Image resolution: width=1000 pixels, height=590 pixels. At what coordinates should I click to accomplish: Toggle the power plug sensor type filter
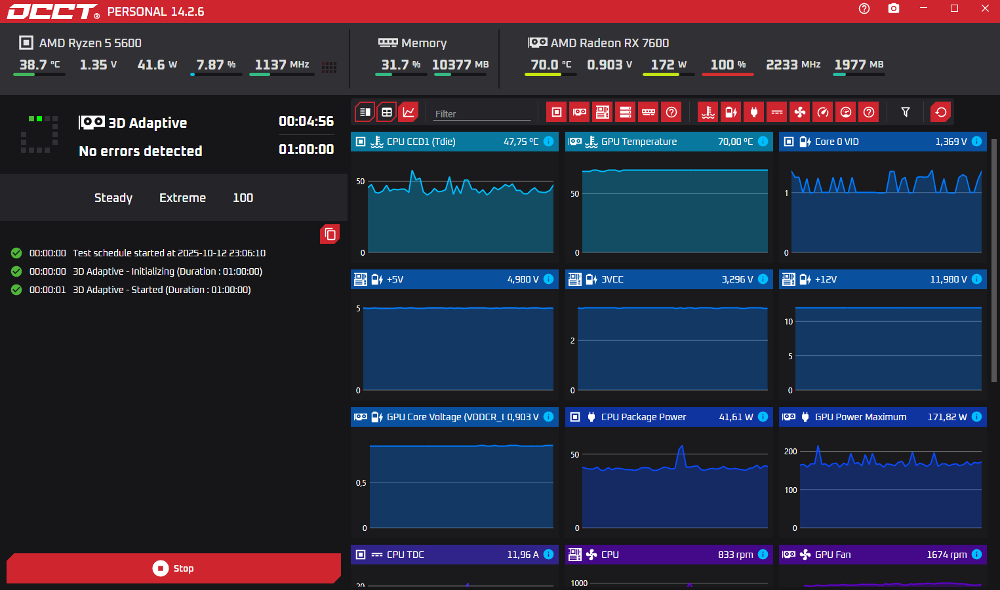pos(754,112)
